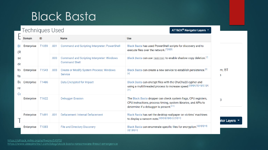Open Command and Scripting Interpreter: Windows Command Shell
Viewport: 268px width, 150px height.
coord(89,60)
